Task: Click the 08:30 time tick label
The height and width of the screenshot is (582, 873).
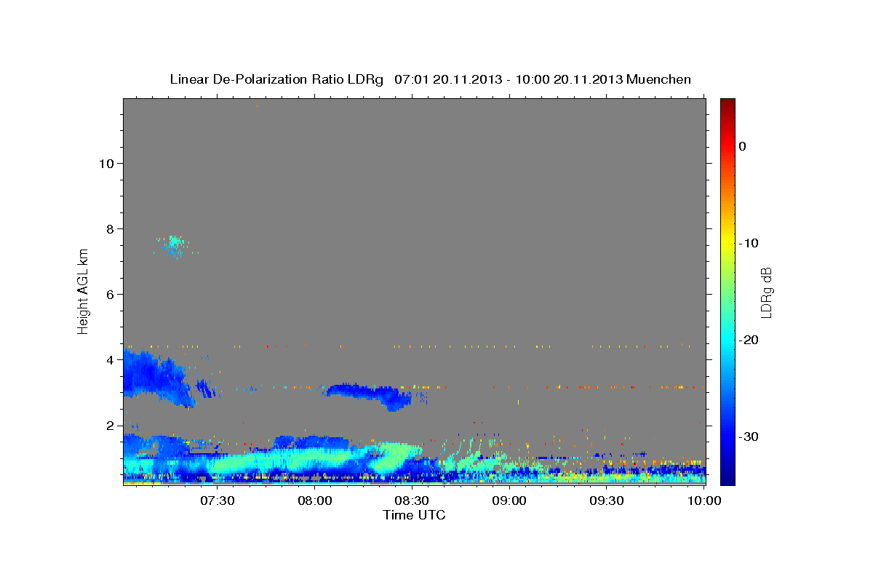Action: point(412,501)
